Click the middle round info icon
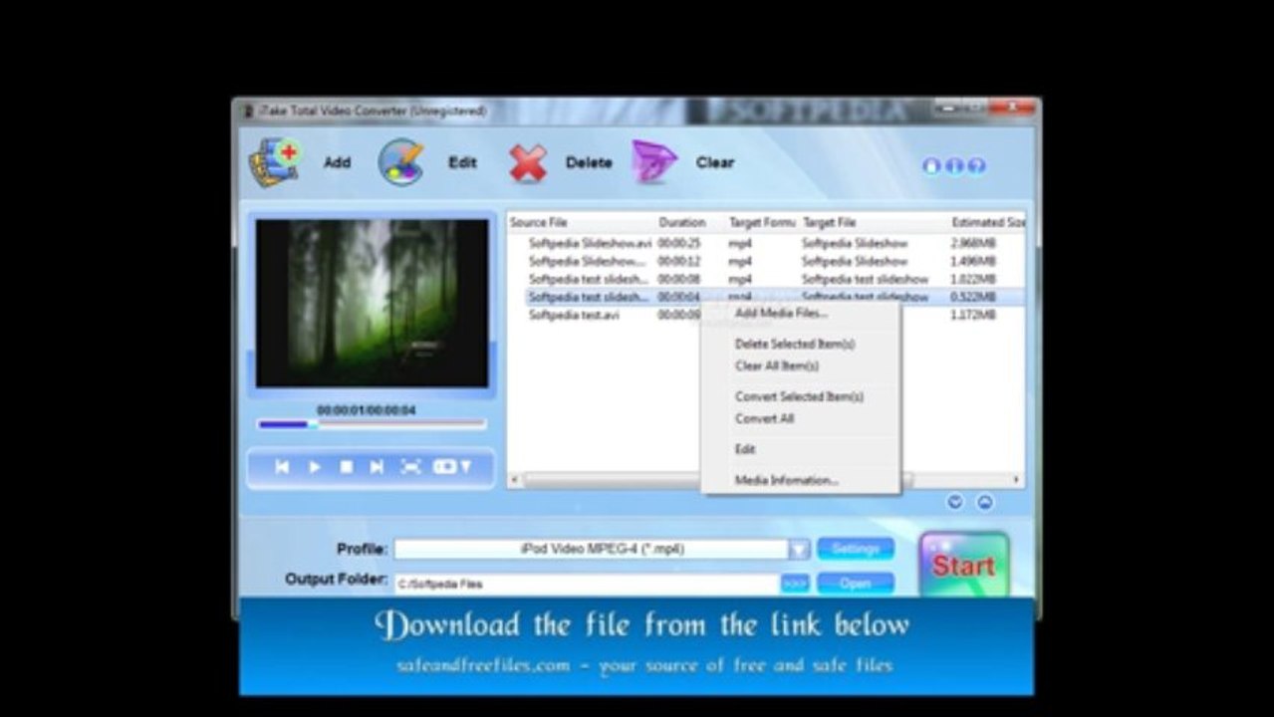 click(x=954, y=166)
